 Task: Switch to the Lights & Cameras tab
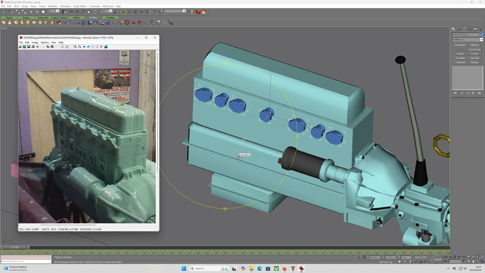pos(60,17)
